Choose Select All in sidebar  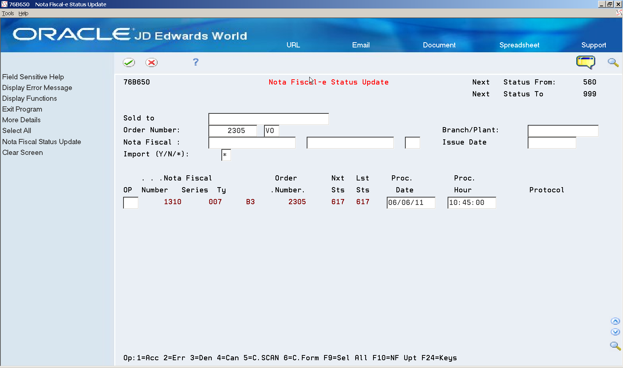[x=17, y=130]
